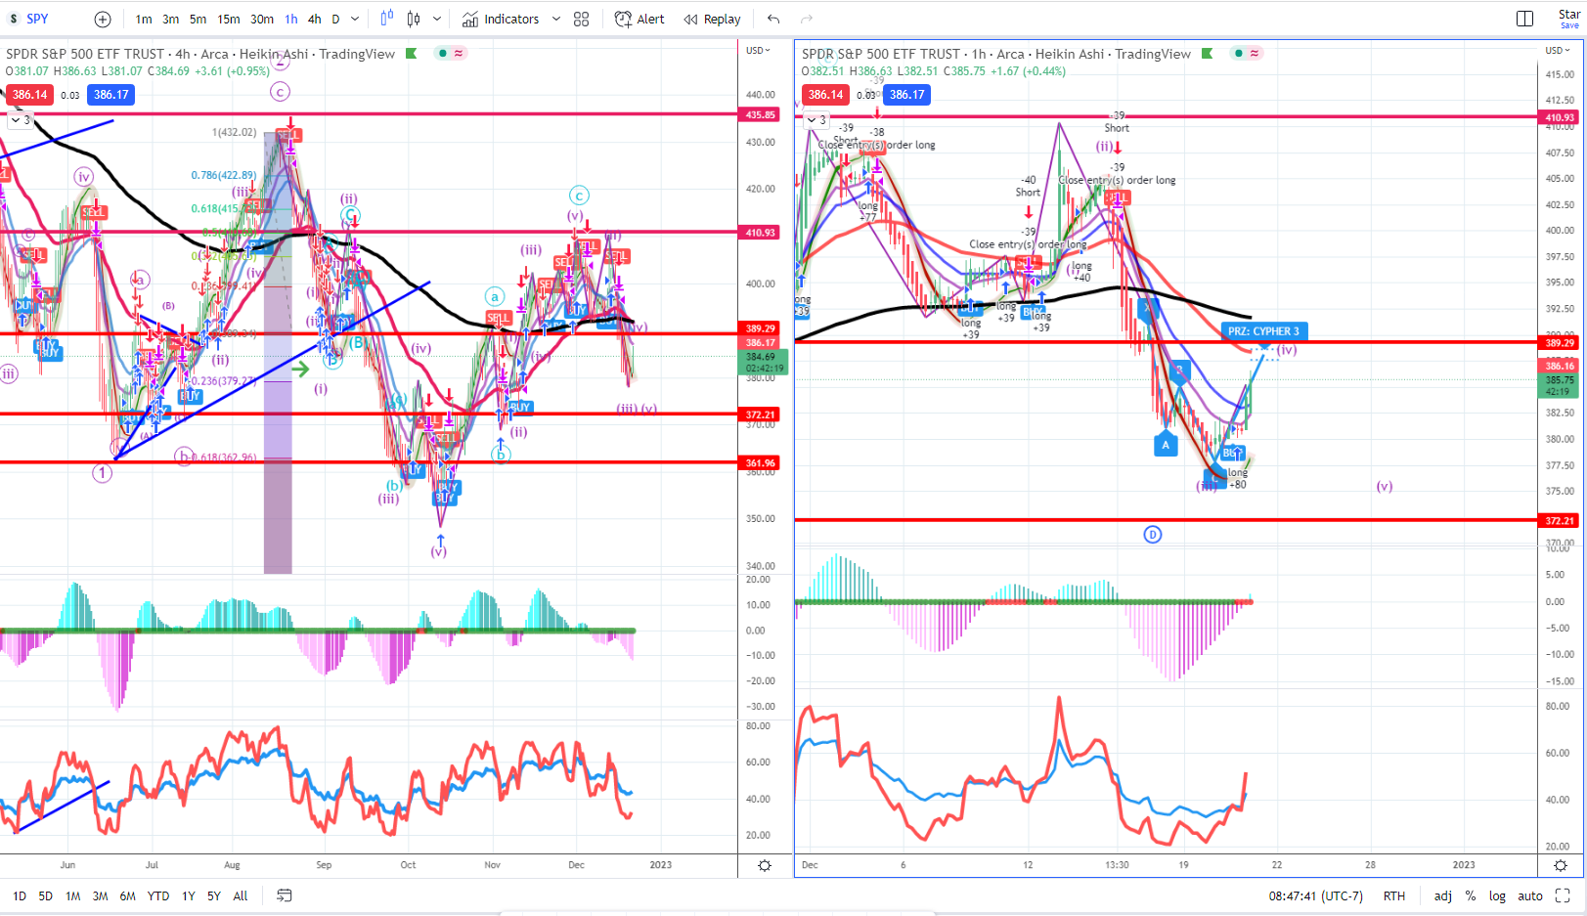The height and width of the screenshot is (916, 1587).
Task: Select the 1m timeframe
Action: tap(144, 19)
